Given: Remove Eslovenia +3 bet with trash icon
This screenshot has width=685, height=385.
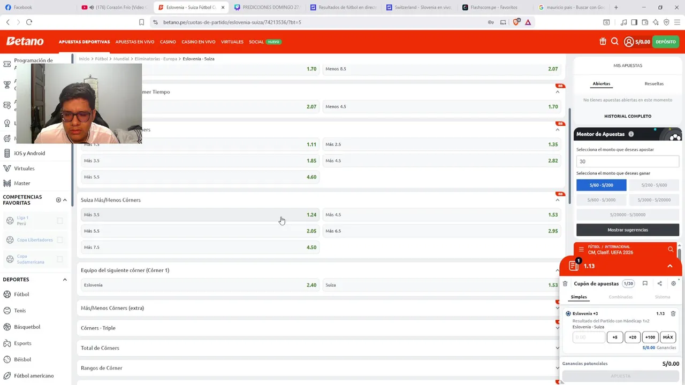Looking at the screenshot, I should tap(673, 313).
